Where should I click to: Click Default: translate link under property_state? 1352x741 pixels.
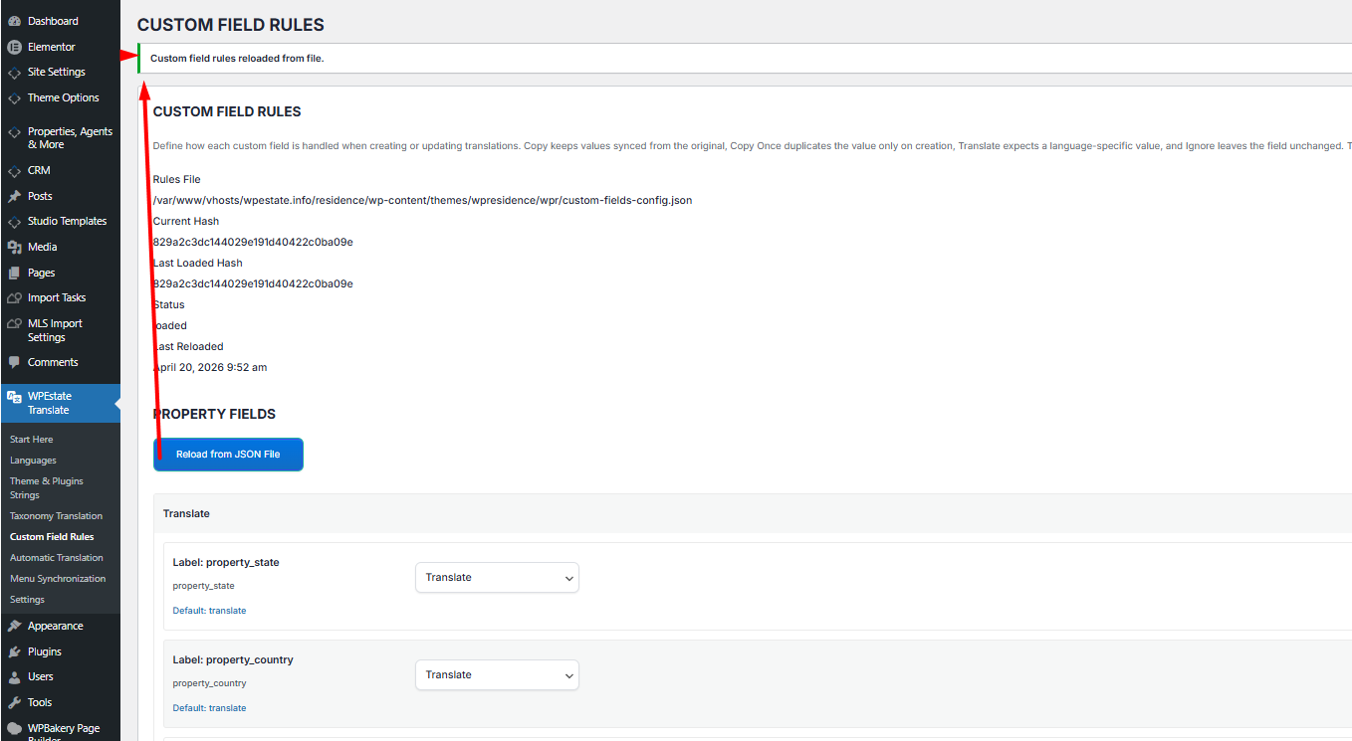[x=209, y=611]
